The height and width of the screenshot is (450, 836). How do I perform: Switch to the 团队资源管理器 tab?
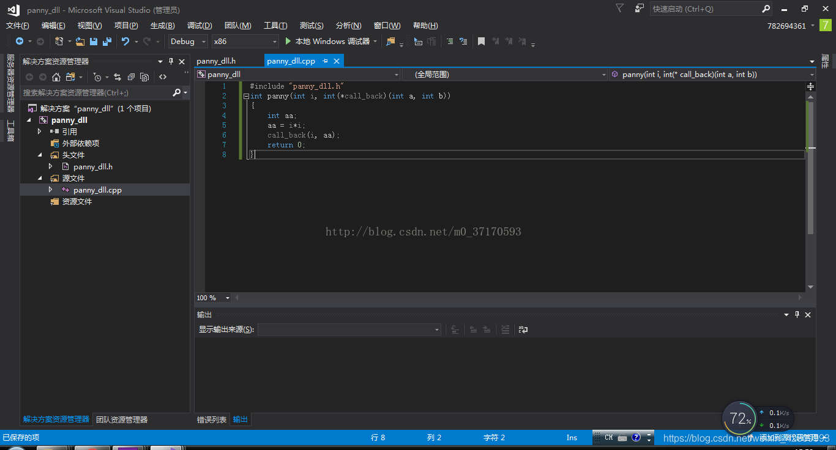pos(122,419)
